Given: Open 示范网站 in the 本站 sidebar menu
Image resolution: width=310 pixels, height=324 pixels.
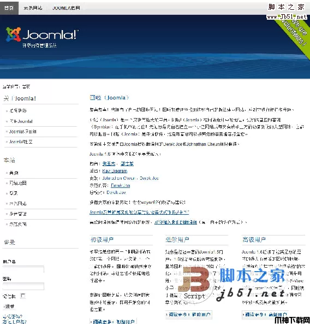Looking at the screenshot, I should coord(18,204).
